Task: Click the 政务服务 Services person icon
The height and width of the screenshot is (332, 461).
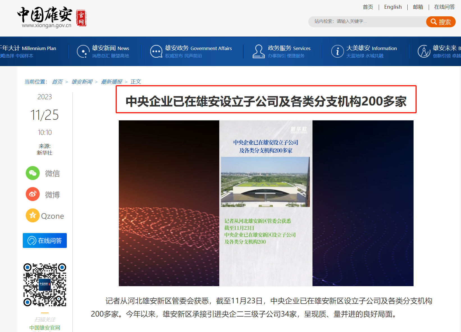Action: pos(259,51)
